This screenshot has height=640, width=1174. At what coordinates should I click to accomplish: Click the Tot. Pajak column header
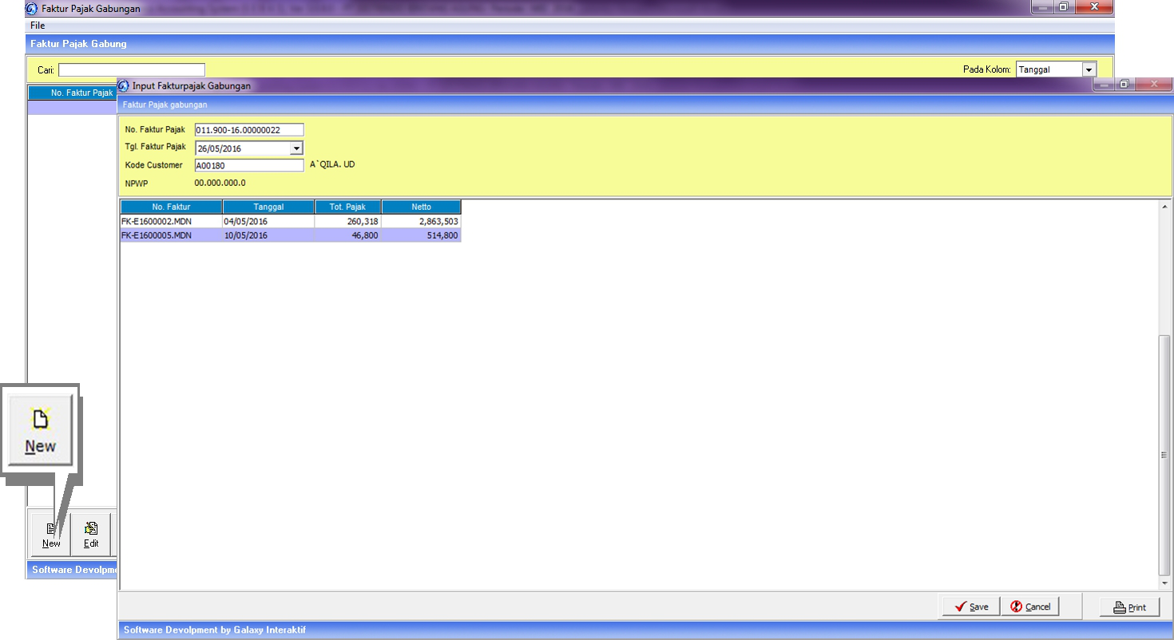(347, 207)
